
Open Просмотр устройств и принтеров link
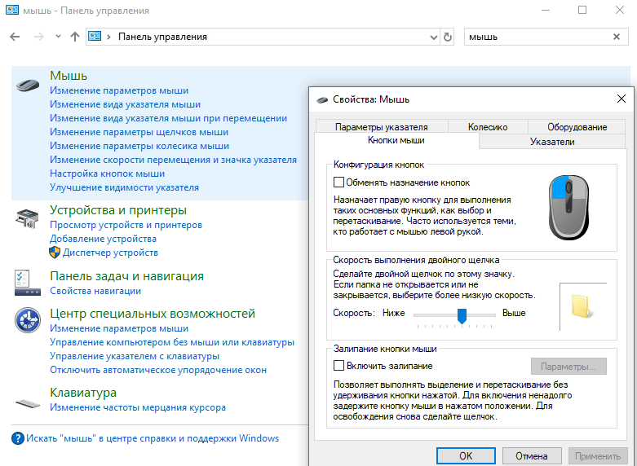[x=126, y=225]
